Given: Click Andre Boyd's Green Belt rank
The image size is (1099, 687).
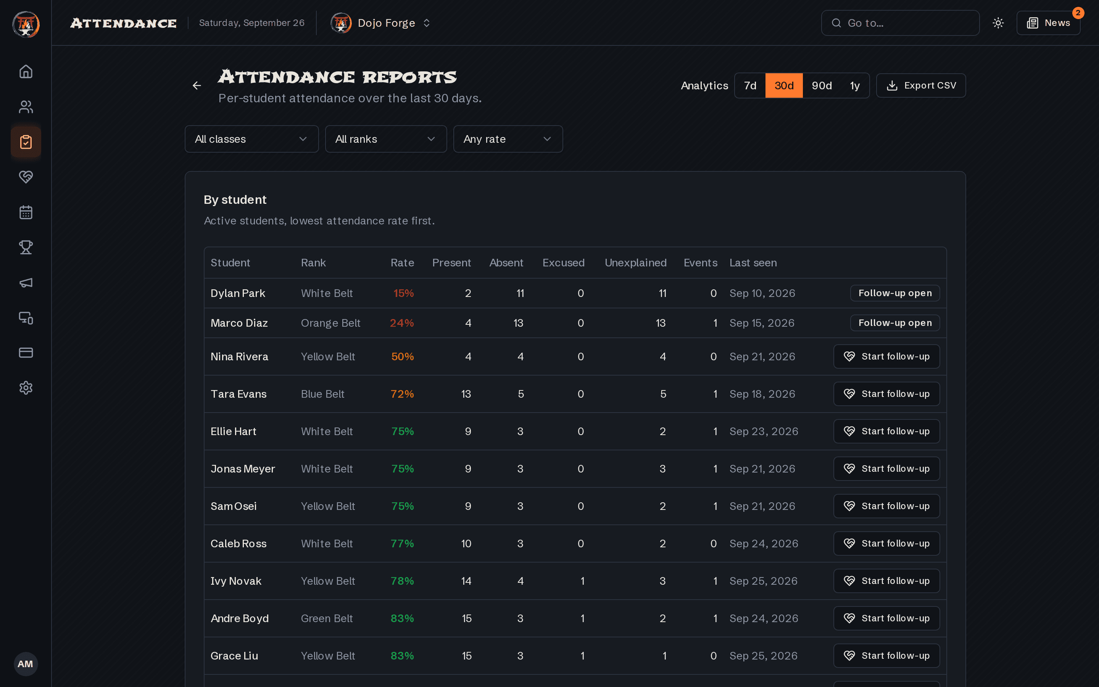Looking at the screenshot, I should (327, 618).
